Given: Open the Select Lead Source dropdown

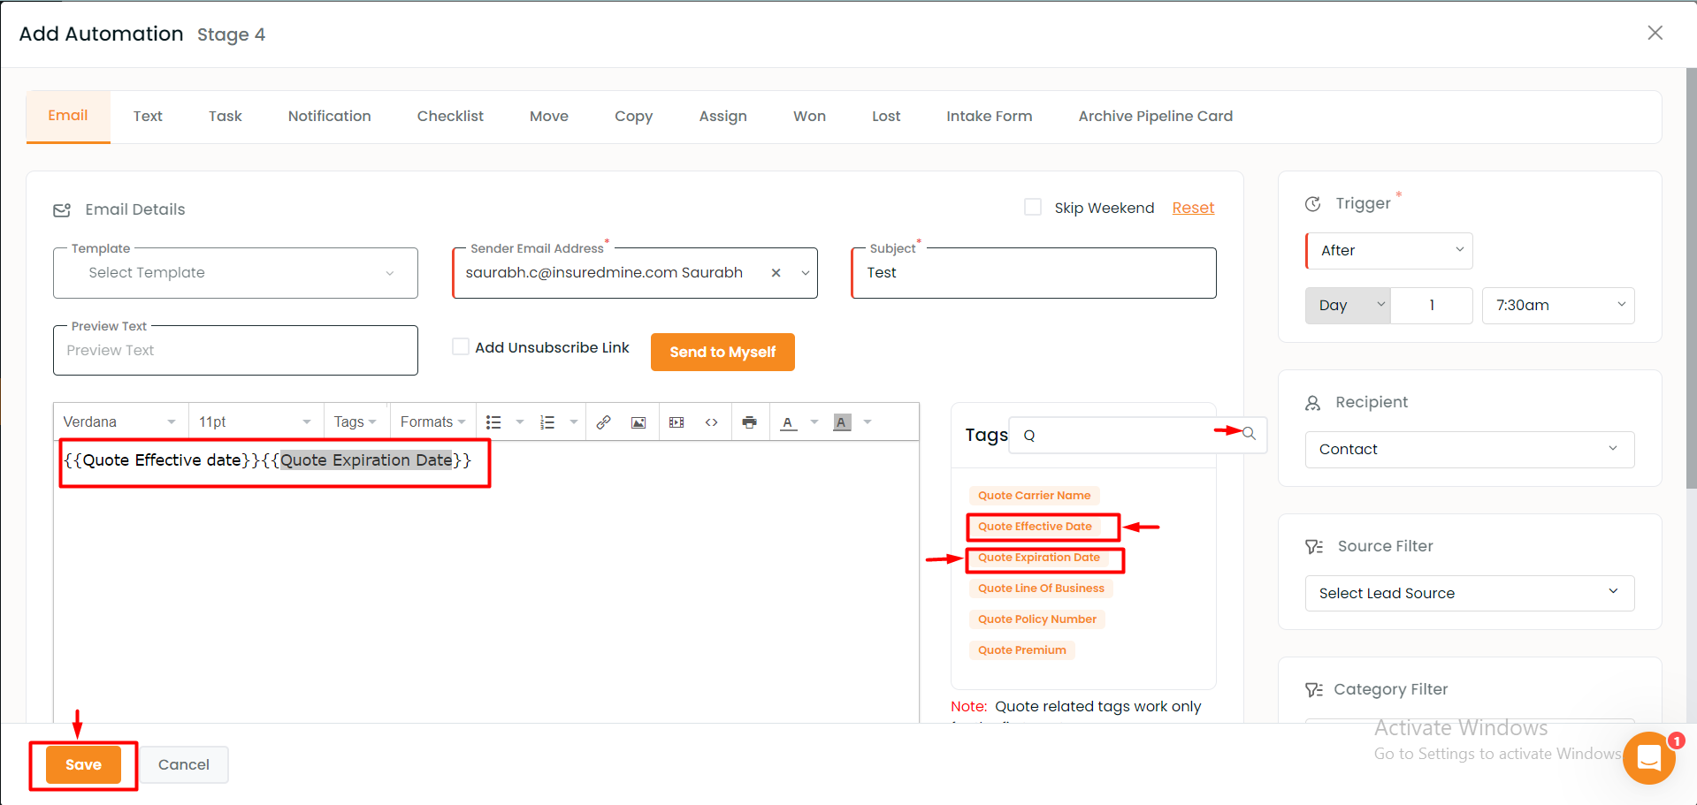Looking at the screenshot, I should (1468, 593).
